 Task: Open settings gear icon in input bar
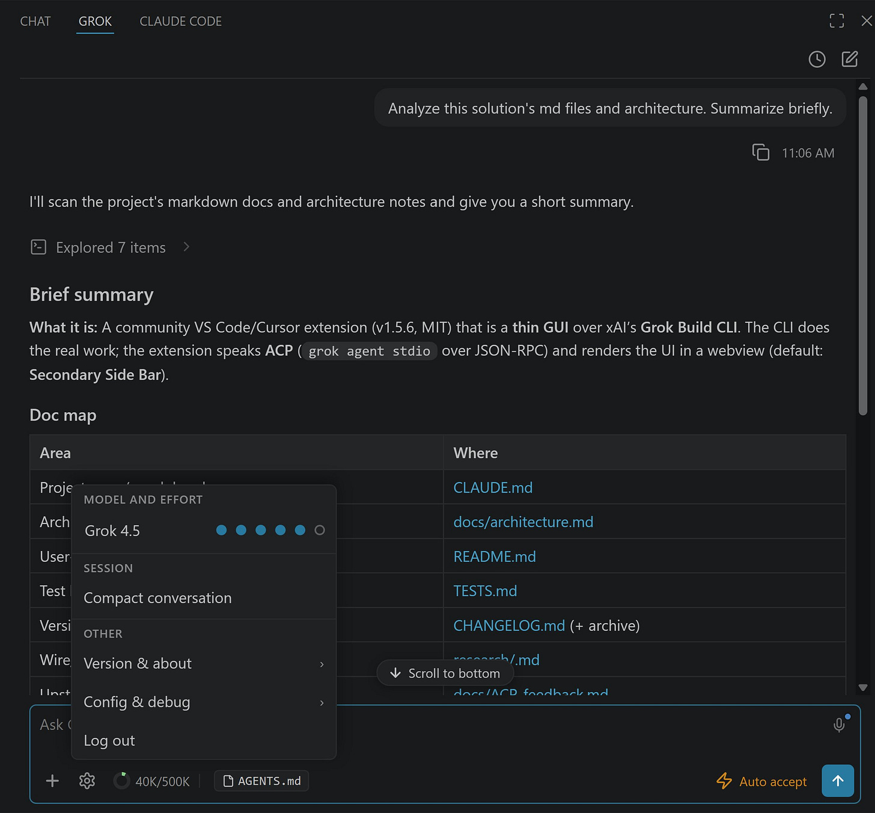pyautogui.click(x=87, y=781)
